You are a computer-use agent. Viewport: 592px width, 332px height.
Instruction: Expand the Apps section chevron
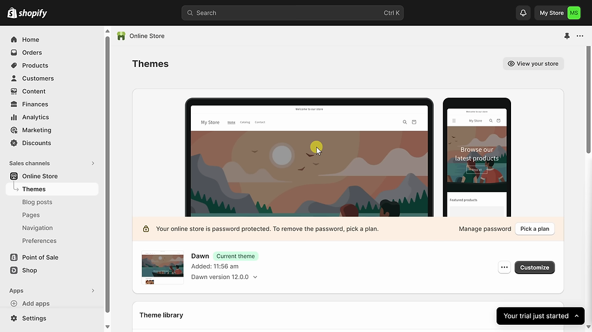pos(93,290)
